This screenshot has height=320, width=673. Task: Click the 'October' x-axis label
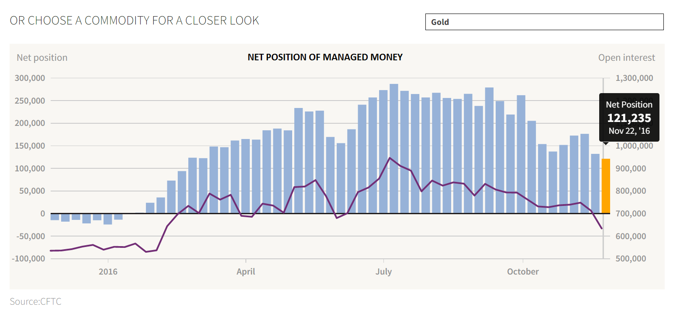[522, 271]
